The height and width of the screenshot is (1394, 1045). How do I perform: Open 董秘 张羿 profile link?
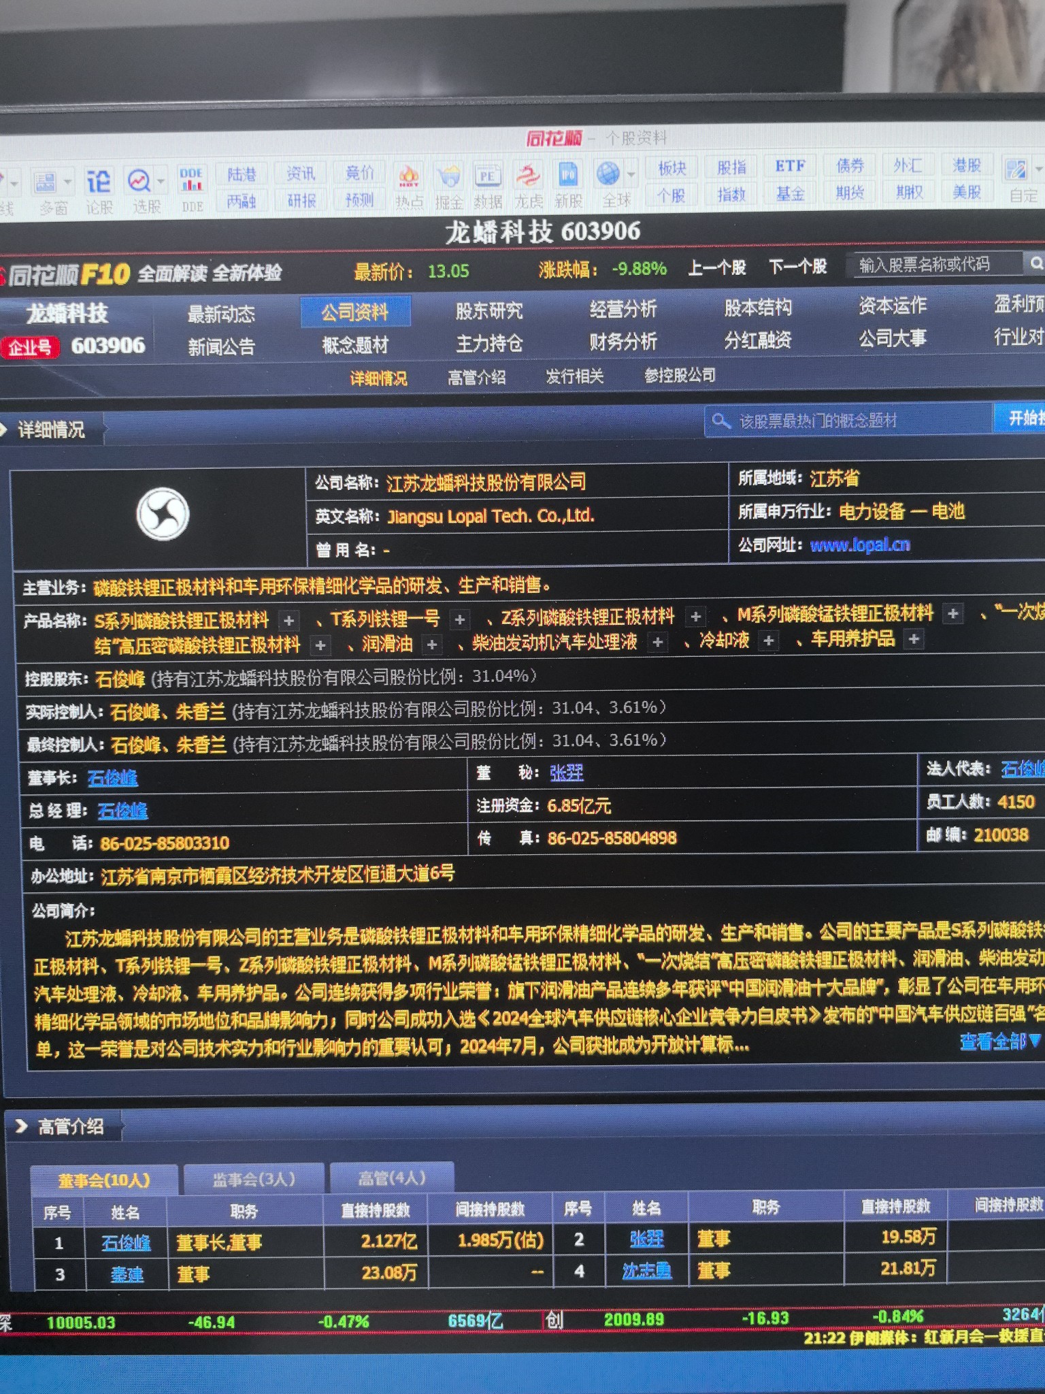tap(567, 773)
